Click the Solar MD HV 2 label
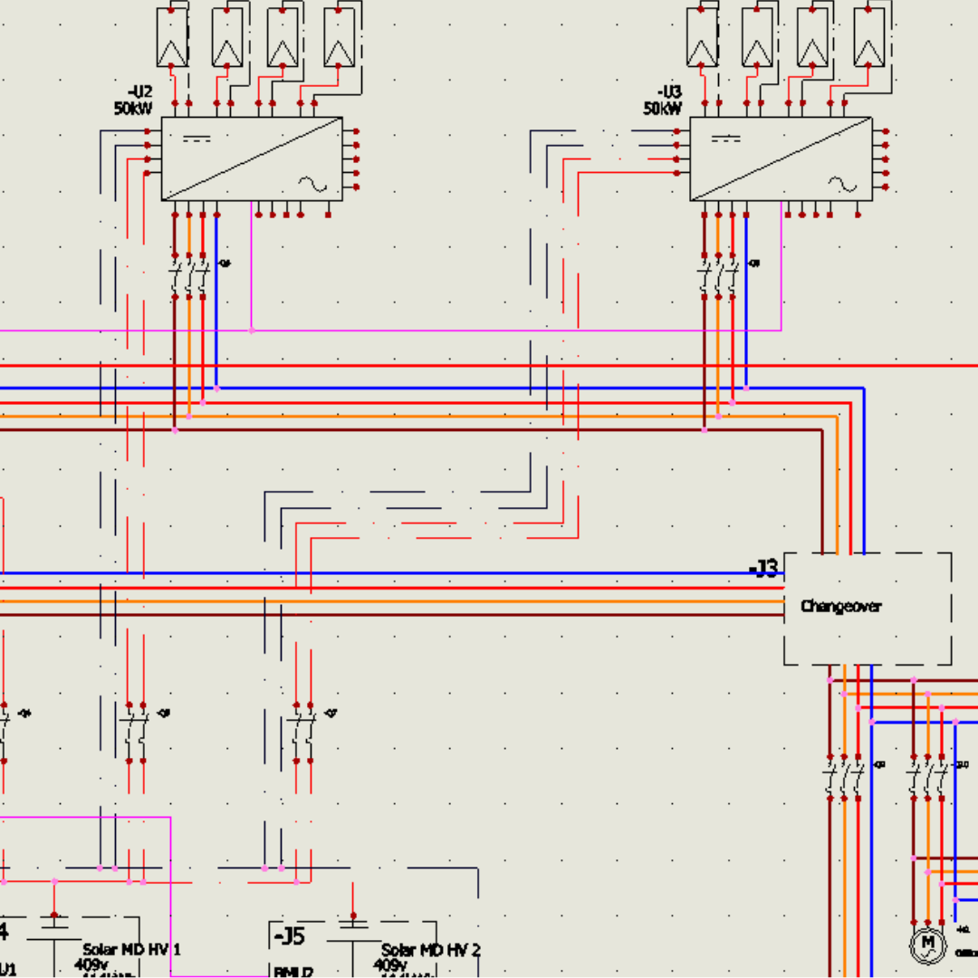This screenshot has width=978, height=978. click(431, 950)
